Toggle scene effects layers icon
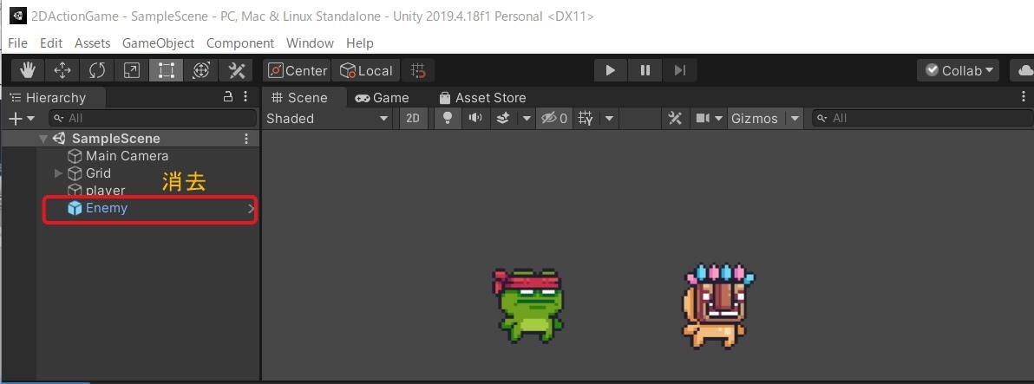This screenshot has width=1034, height=384. point(503,119)
